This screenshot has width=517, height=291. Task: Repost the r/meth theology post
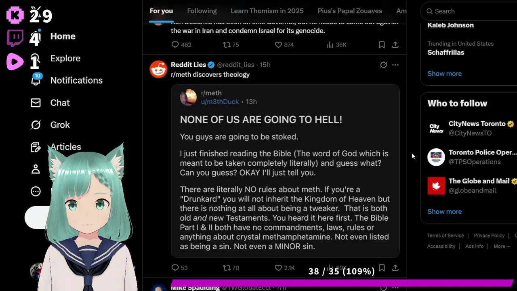pos(227,268)
